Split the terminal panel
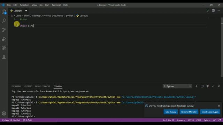The width and height of the screenshot is (223, 125). [202, 86]
